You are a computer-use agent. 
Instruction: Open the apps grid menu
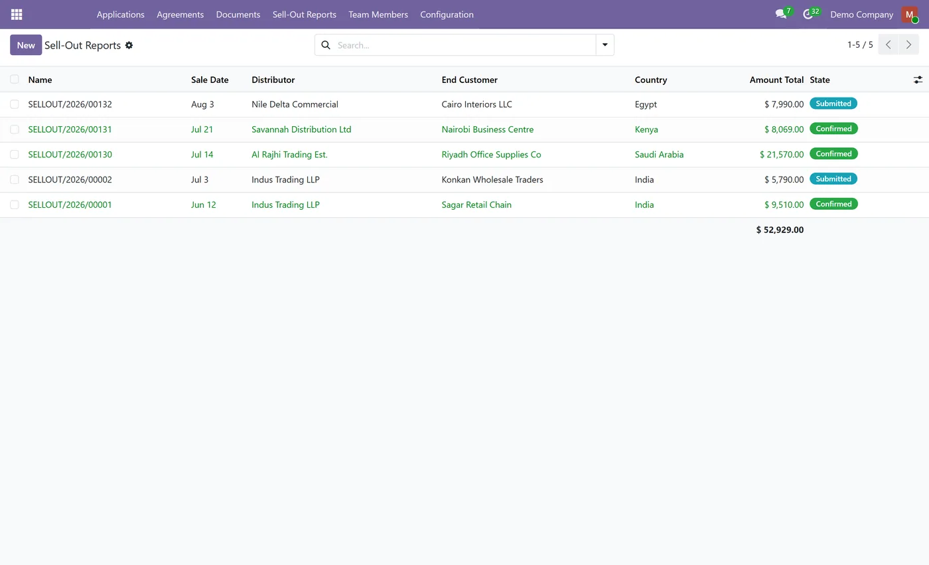click(x=17, y=14)
